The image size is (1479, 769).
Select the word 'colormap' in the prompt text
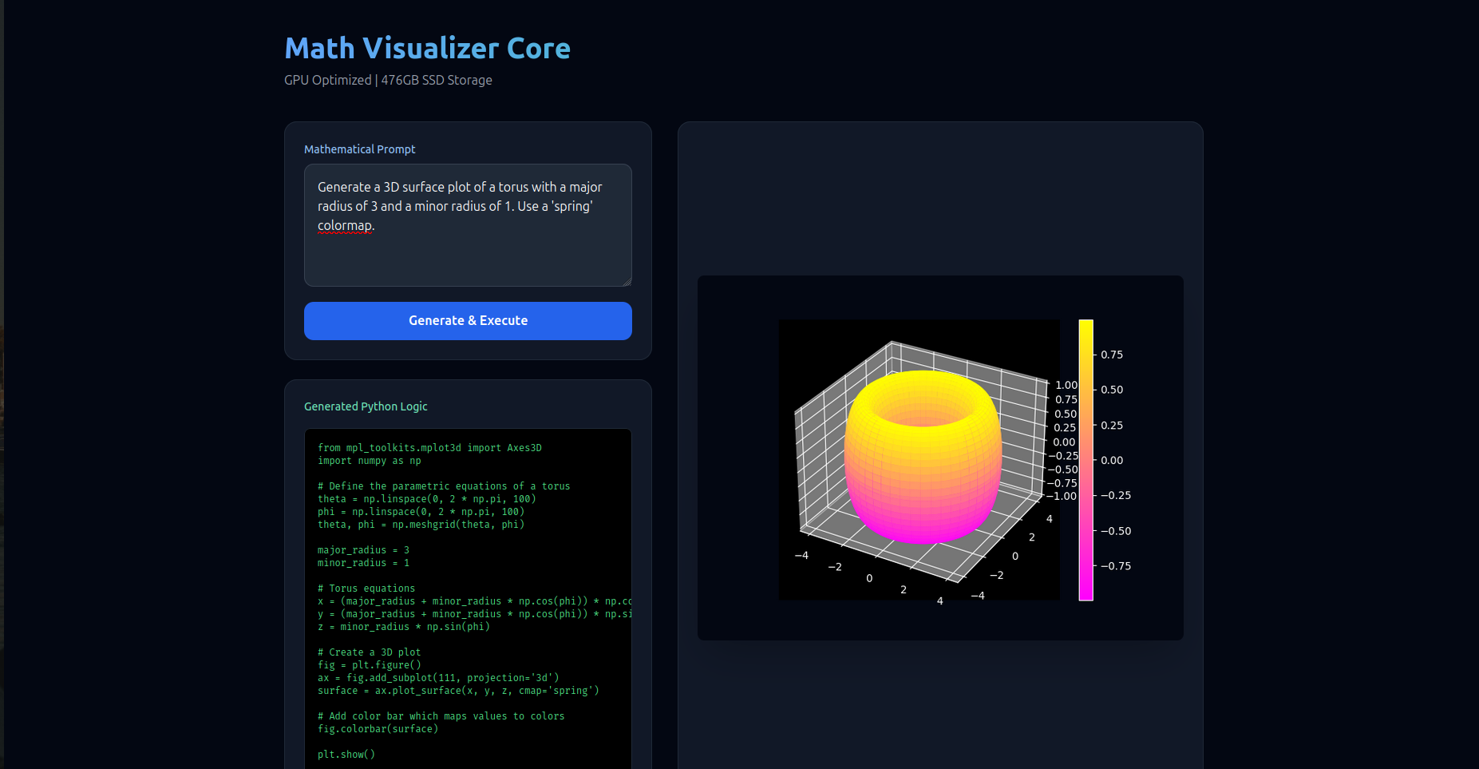[345, 225]
